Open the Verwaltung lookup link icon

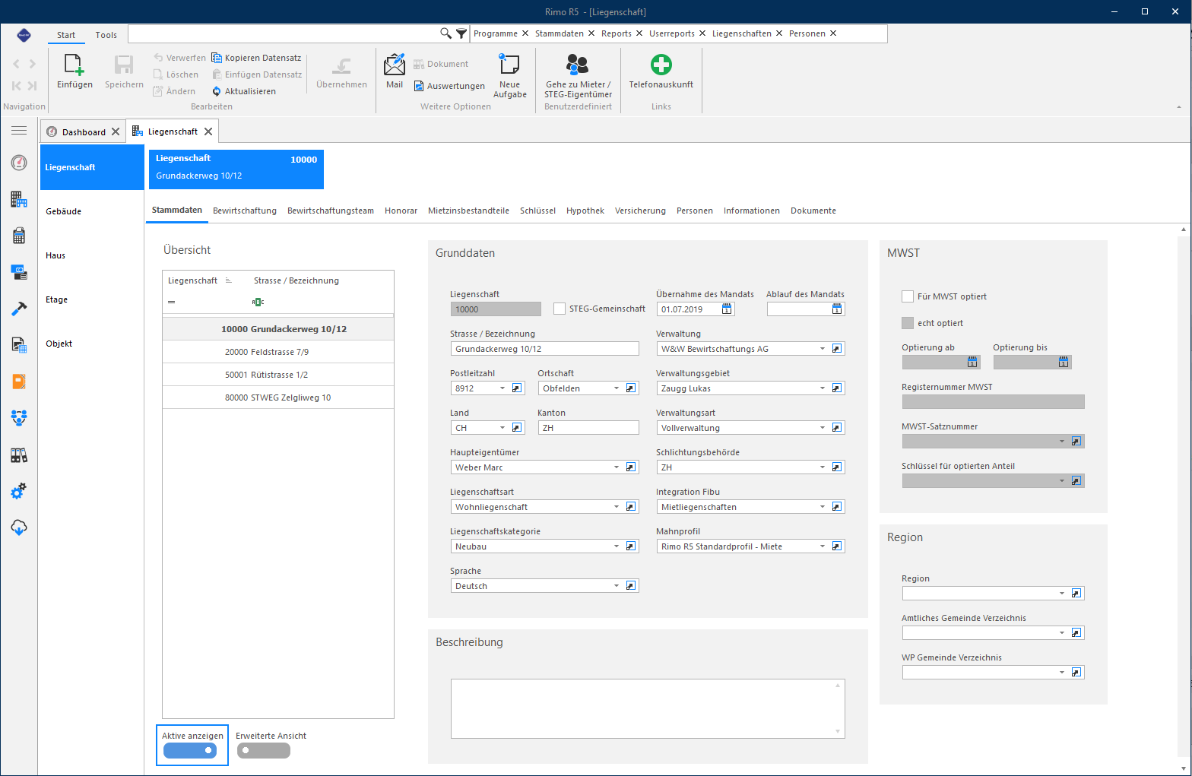point(837,349)
